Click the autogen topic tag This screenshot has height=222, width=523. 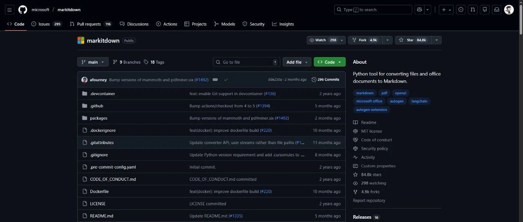click(x=397, y=101)
